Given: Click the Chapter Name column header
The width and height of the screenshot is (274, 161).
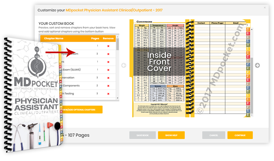Looking at the screenshot, I should point(54,38).
